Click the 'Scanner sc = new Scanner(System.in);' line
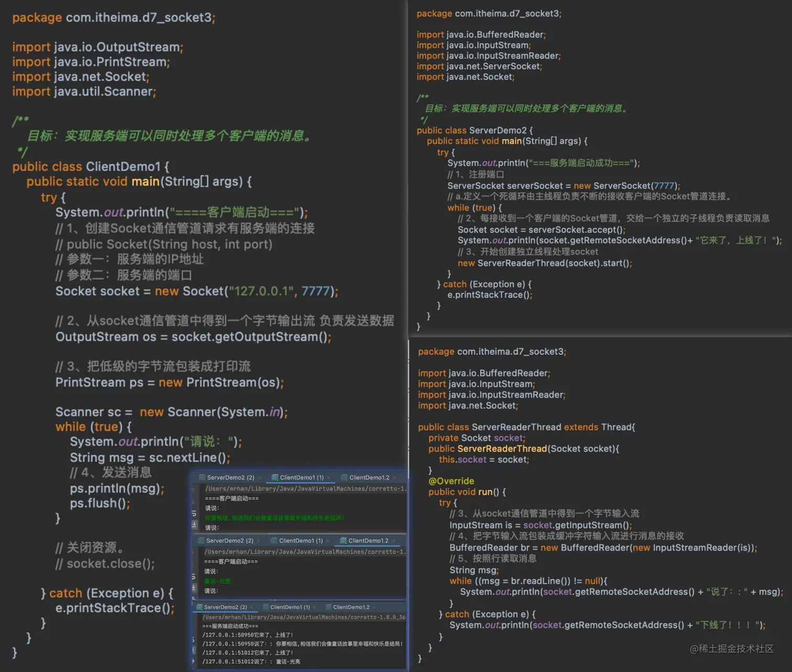Image resolution: width=792 pixels, height=672 pixels. pos(172,412)
